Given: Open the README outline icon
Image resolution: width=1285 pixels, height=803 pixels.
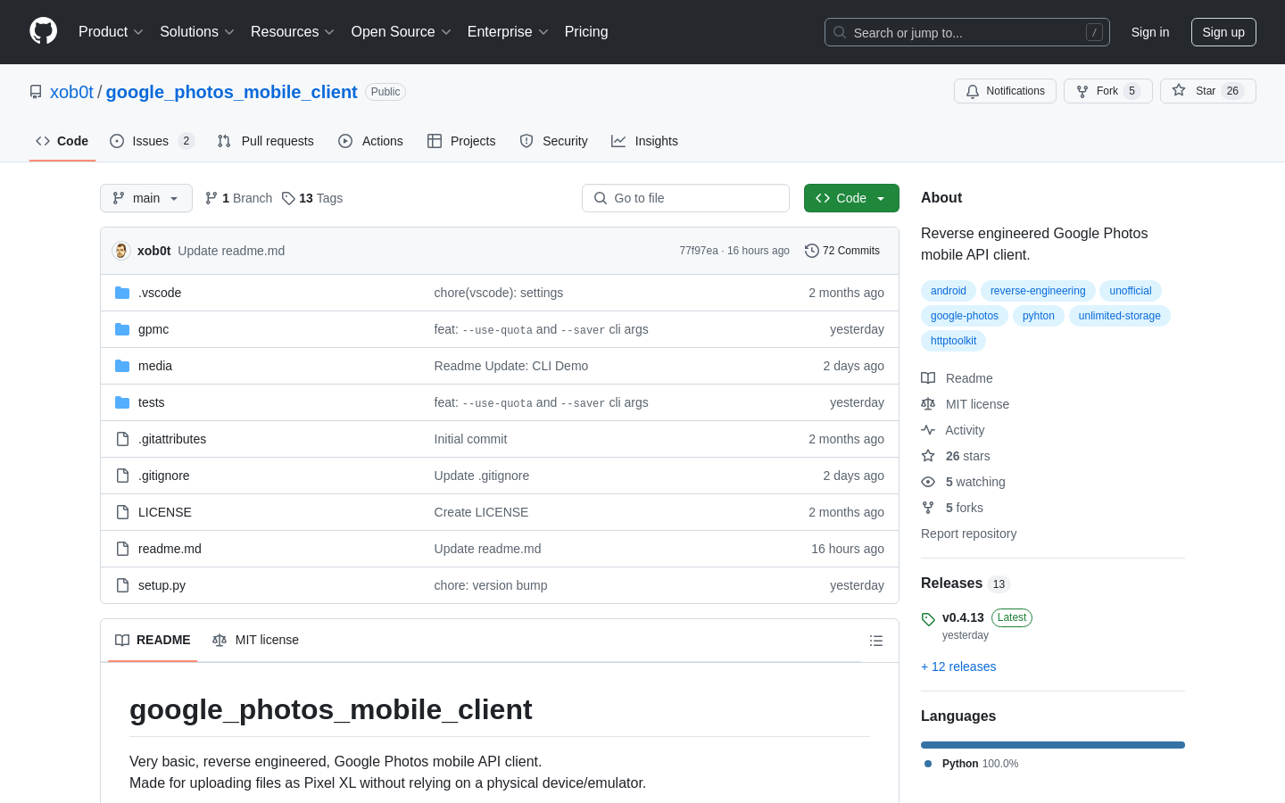Looking at the screenshot, I should [876, 641].
